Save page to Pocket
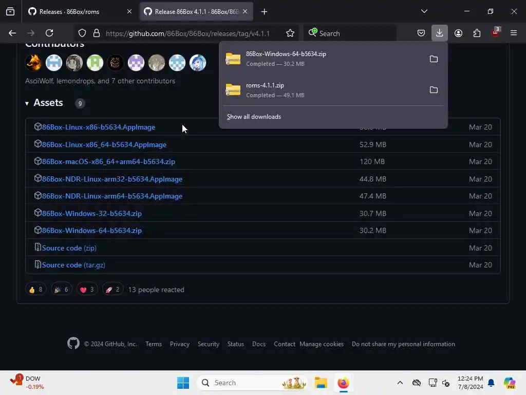The width and height of the screenshot is (526, 395). (x=421, y=33)
